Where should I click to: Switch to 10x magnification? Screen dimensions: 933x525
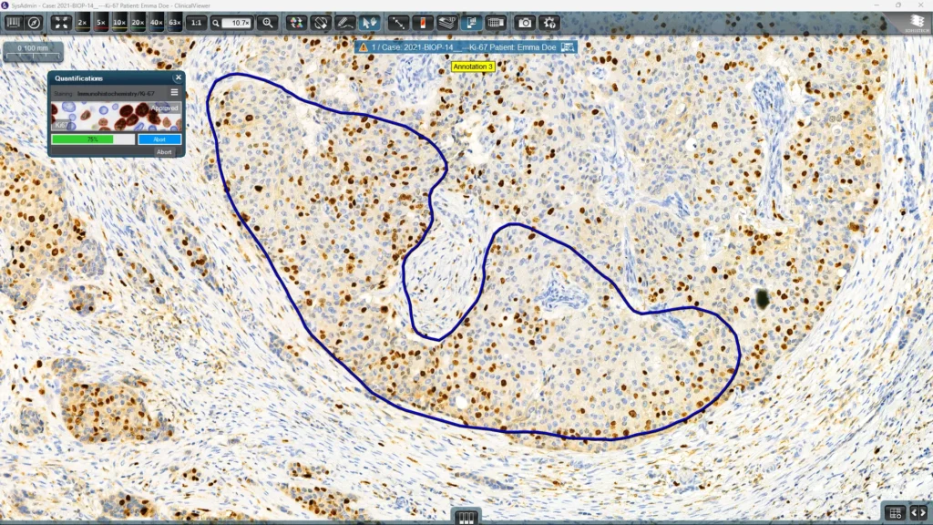point(119,23)
